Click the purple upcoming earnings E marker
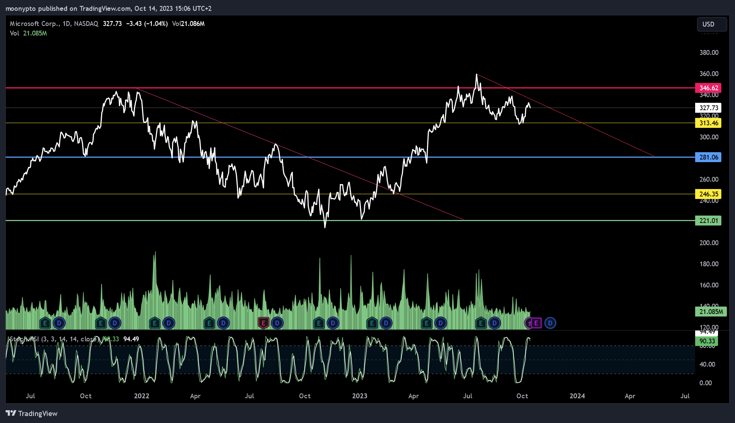735x423 pixels. pyautogui.click(x=536, y=323)
